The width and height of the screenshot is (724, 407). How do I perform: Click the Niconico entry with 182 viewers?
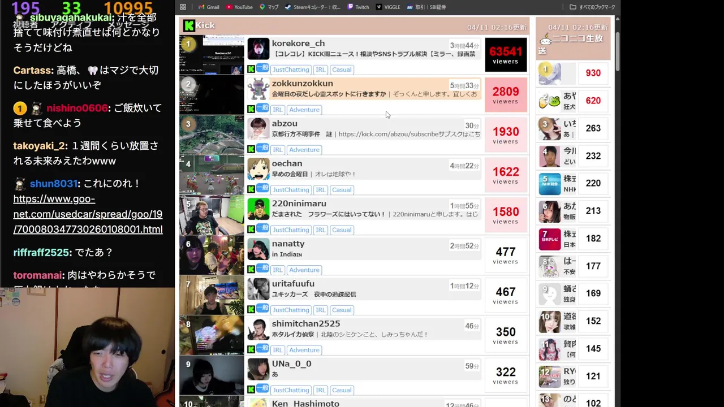coord(573,239)
